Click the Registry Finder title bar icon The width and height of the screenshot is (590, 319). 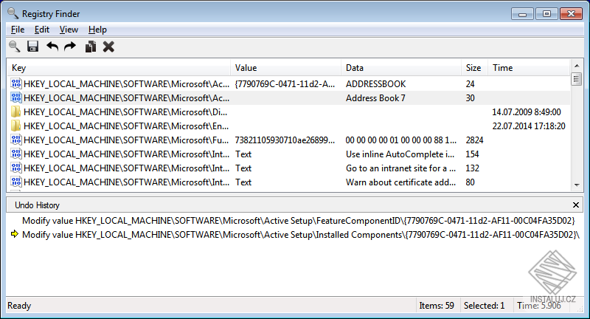click(x=13, y=13)
